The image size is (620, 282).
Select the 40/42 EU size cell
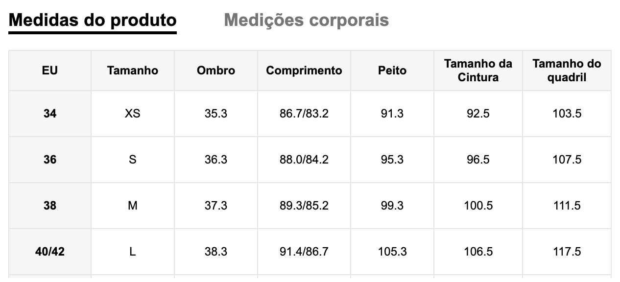(50, 252)
